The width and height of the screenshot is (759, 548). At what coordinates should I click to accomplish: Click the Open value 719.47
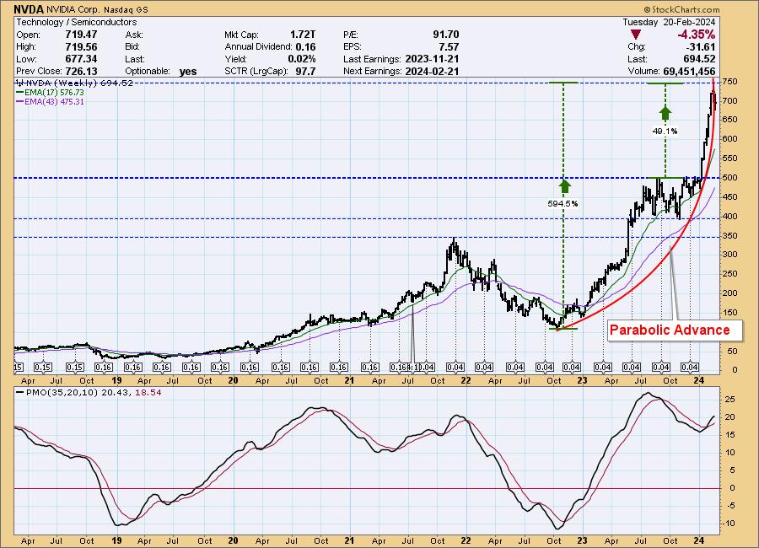pos(81,35)
